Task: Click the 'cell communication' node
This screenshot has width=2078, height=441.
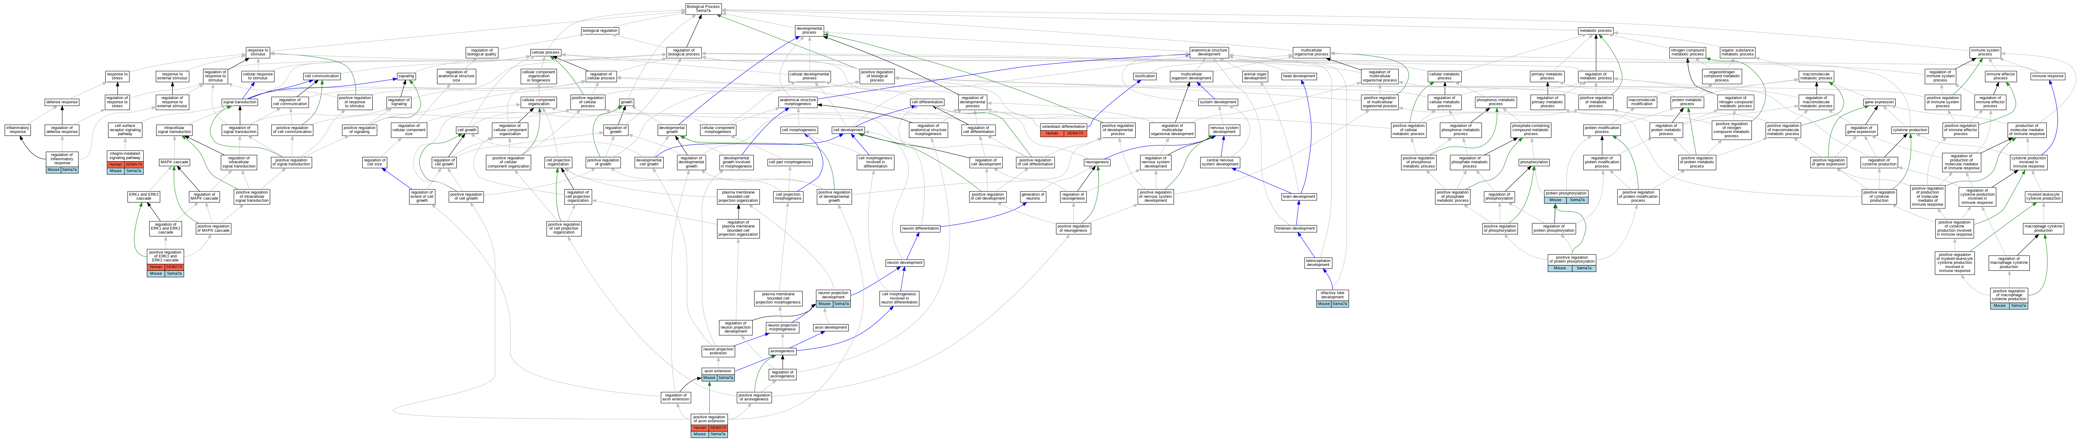Action: pos(322,77)
